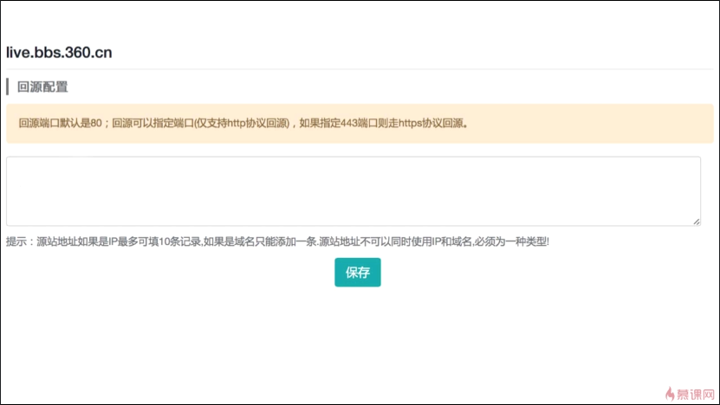Click the vertical bar beside 回源配置
This screenshot has width=720, height=405.
(x=8, y=87)
